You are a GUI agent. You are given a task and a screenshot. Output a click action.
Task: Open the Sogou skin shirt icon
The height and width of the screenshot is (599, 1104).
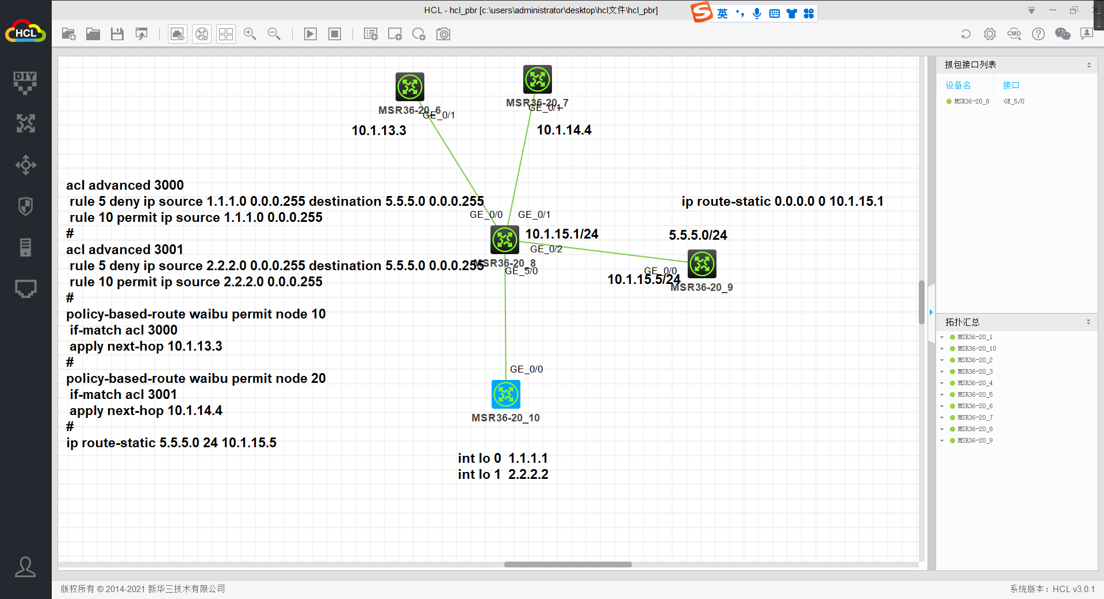792,13
